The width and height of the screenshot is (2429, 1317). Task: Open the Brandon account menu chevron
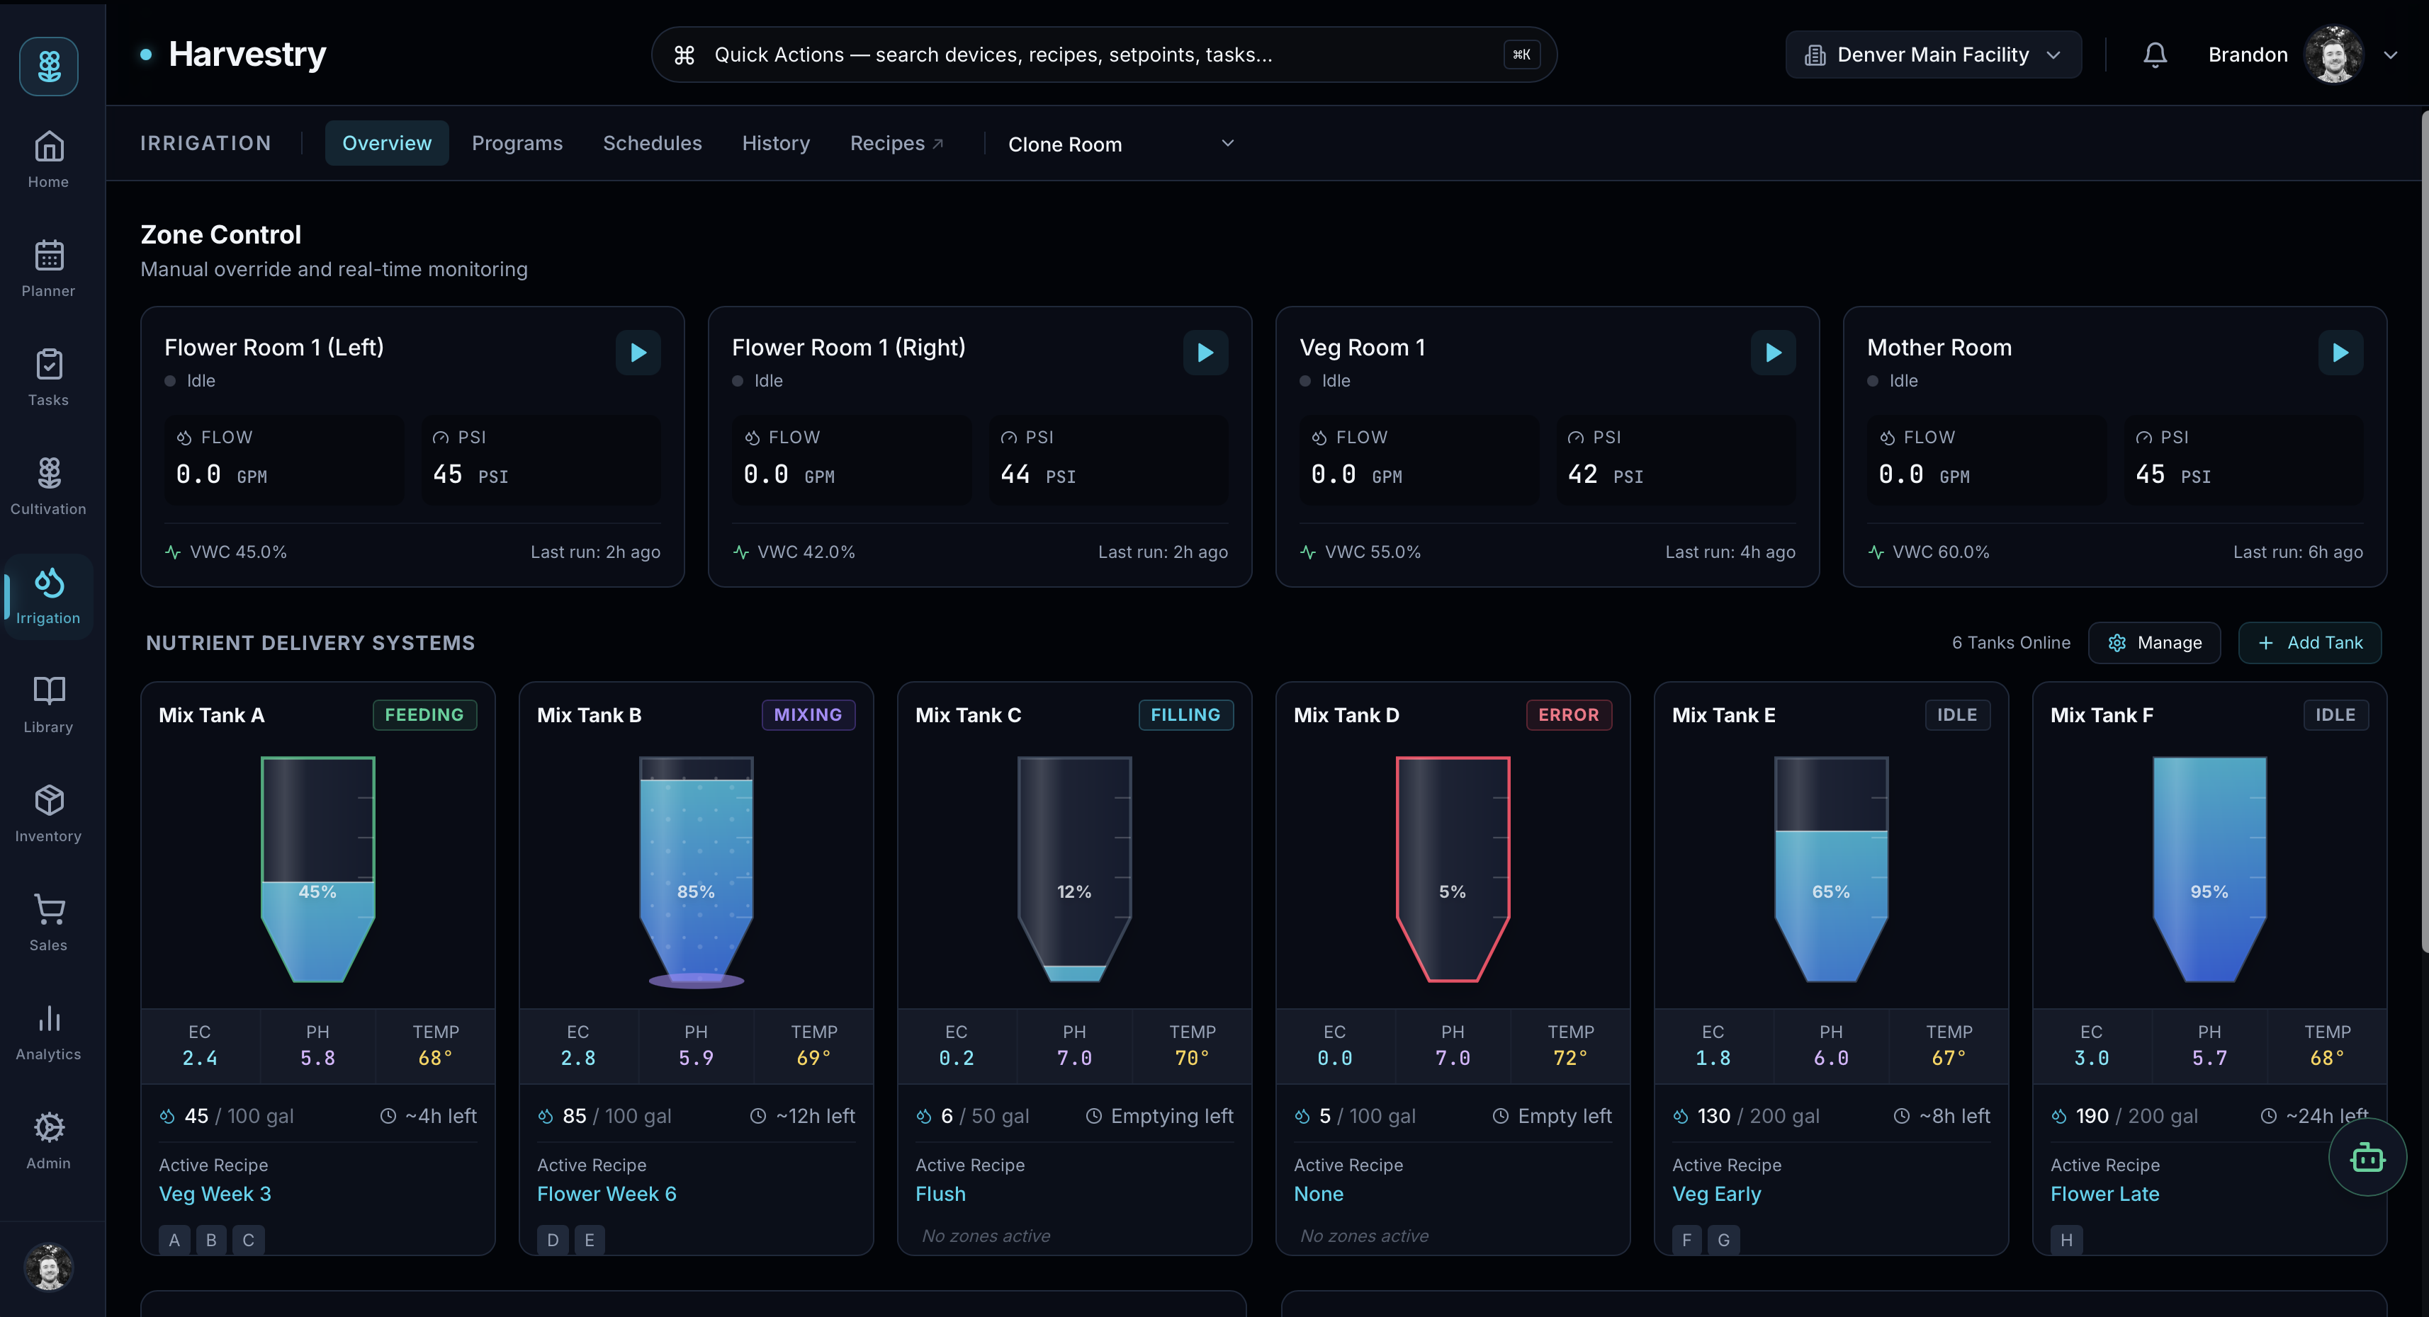point(2390,54)
